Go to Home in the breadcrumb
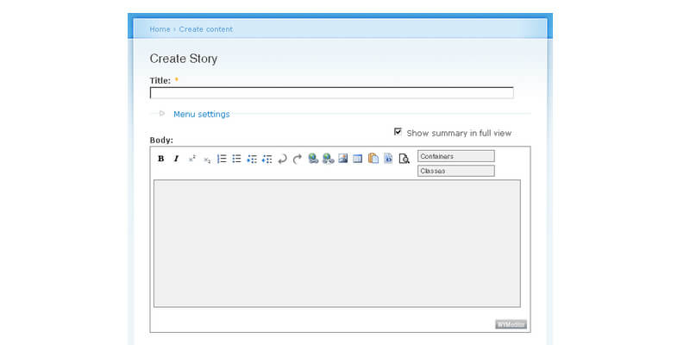This screenshot has width=690, height=345. pyautogui.click(x=160, y=29)
